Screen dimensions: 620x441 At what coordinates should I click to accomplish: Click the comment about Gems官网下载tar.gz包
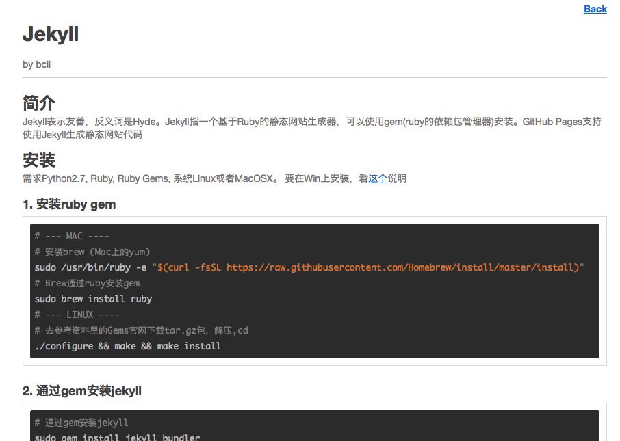click(x=141, y=330)
